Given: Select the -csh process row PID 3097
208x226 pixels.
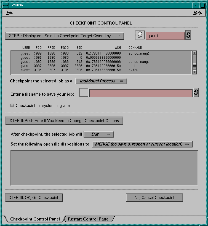Looking at the screenshot, I should [101, 66].
